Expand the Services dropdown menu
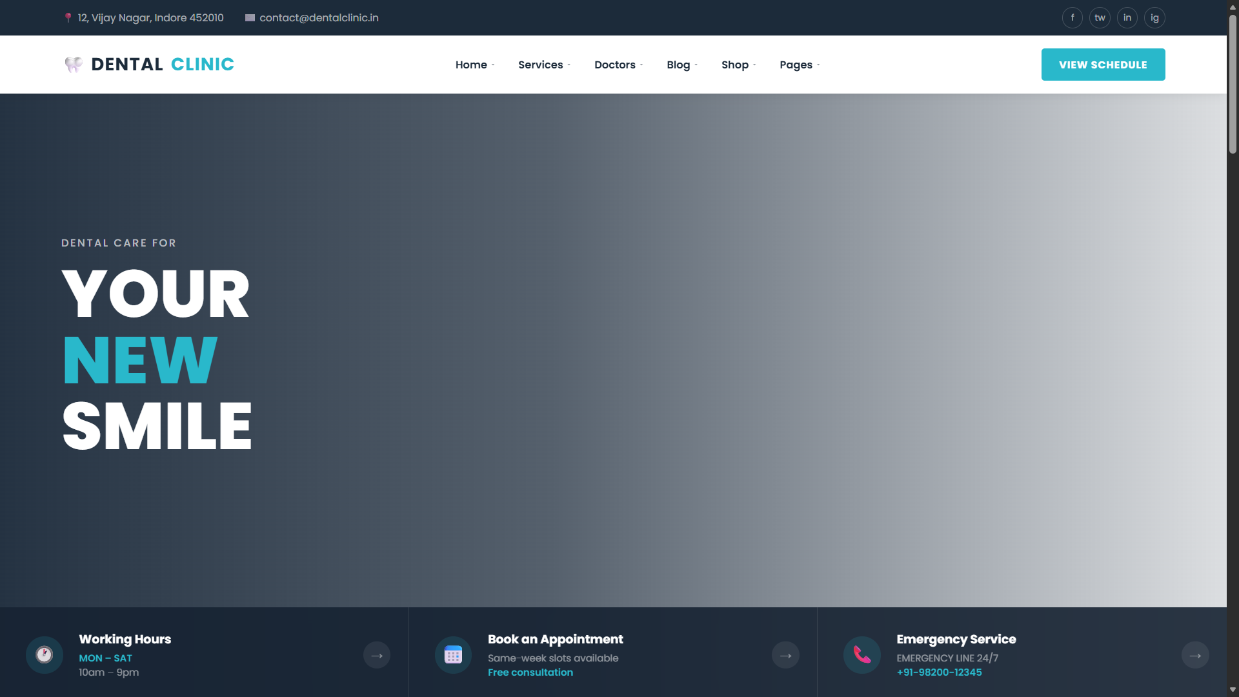Screen dimensions: 1239x697 click(544, 65)
